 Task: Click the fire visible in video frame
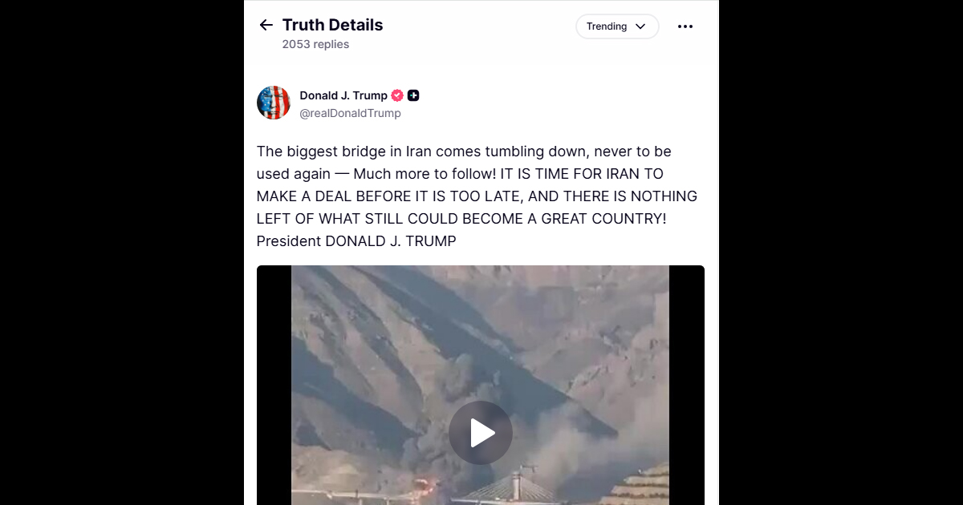(423, 484)
